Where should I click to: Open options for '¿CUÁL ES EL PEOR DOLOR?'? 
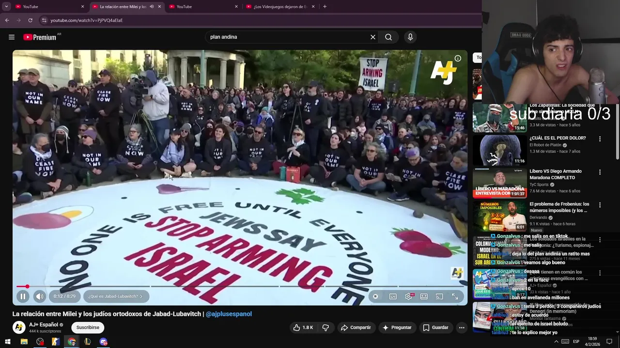pos(600,139)
